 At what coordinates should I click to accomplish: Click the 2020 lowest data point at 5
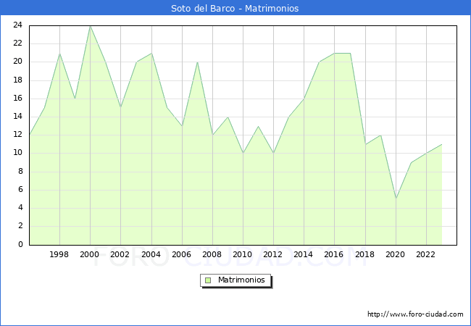[396, 199]
